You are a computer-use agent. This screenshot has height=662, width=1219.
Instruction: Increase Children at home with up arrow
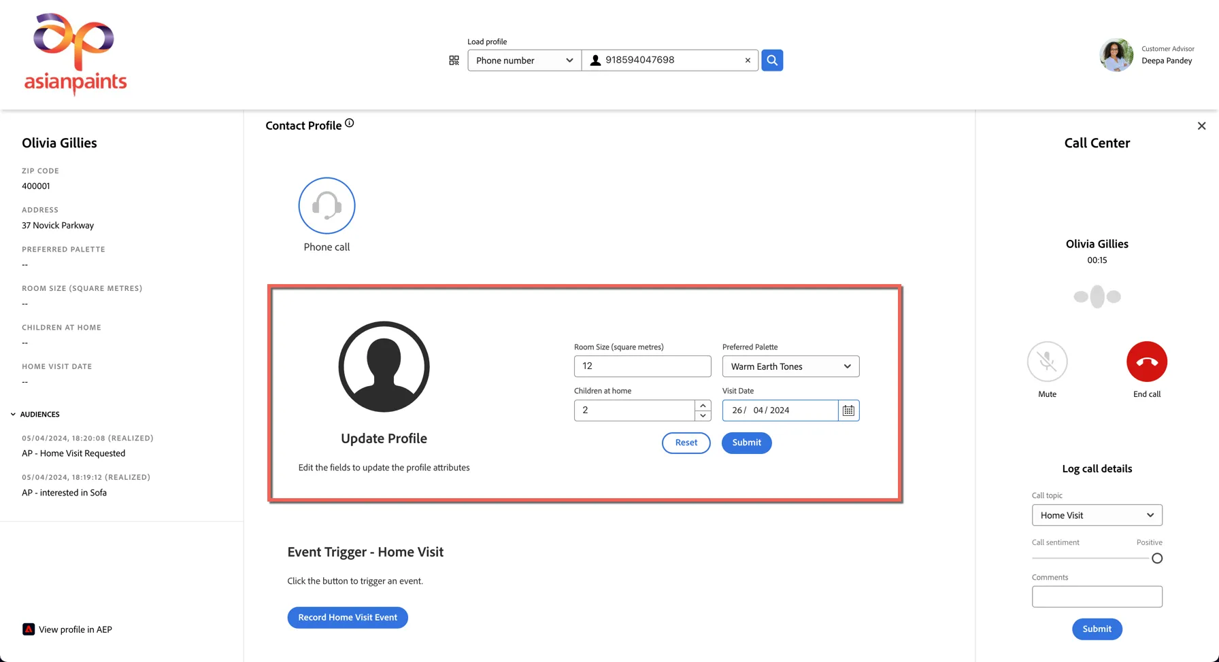pos(703,406)
